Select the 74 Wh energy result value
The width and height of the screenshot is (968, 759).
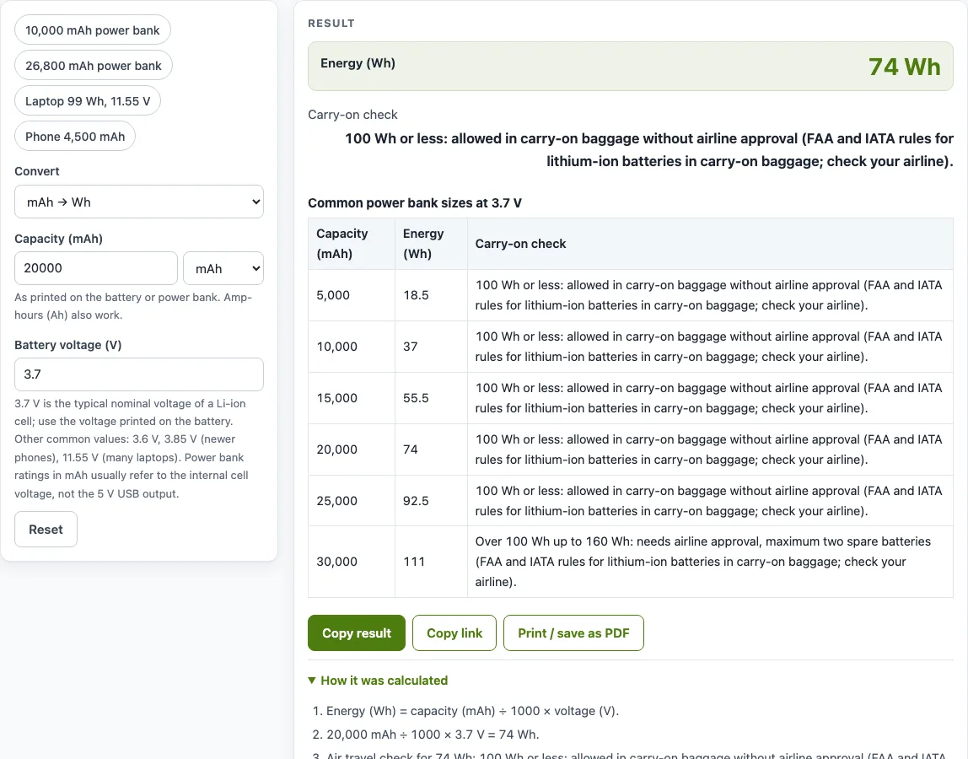905,67
